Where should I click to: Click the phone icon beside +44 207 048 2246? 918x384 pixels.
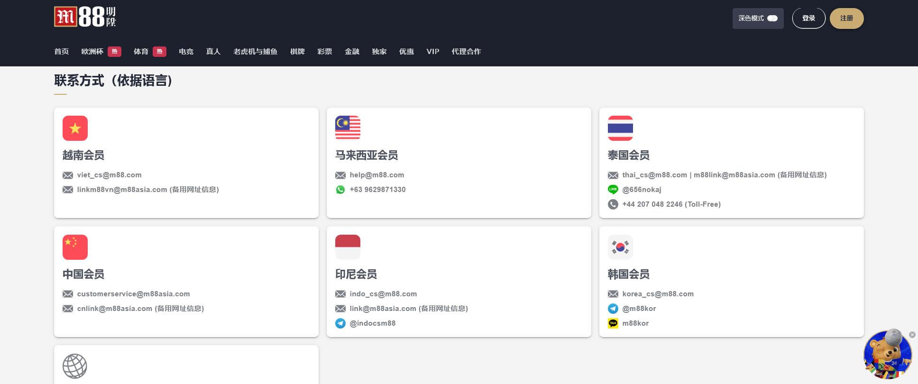tap(613, 204)
